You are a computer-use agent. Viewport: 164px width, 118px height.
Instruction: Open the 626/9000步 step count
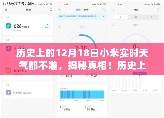[x=21, y=26]
